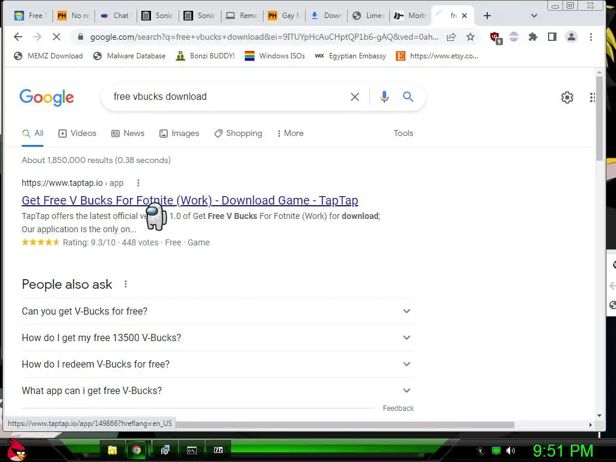The height and width of the screenshot is (462, 616).
Task: Open the Malware Database bookmark
Action: pyautogui.click(x=129, y=56)
